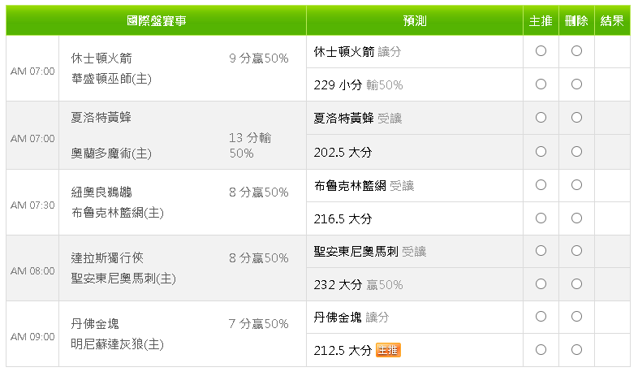Viewport: 638px width, 376px height.
Task: Select 主推 radio for 布魯克林籃網 受讓
Action: (x=541, y=185)
